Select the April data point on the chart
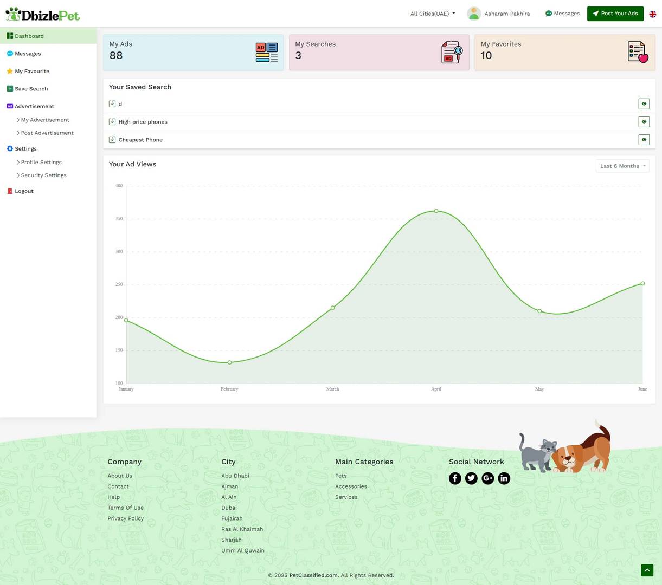This screenshot has height=585, width=662. 436,211
